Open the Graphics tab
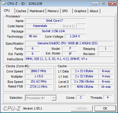Viewport: 118px width, 113px height. (80, 11)
